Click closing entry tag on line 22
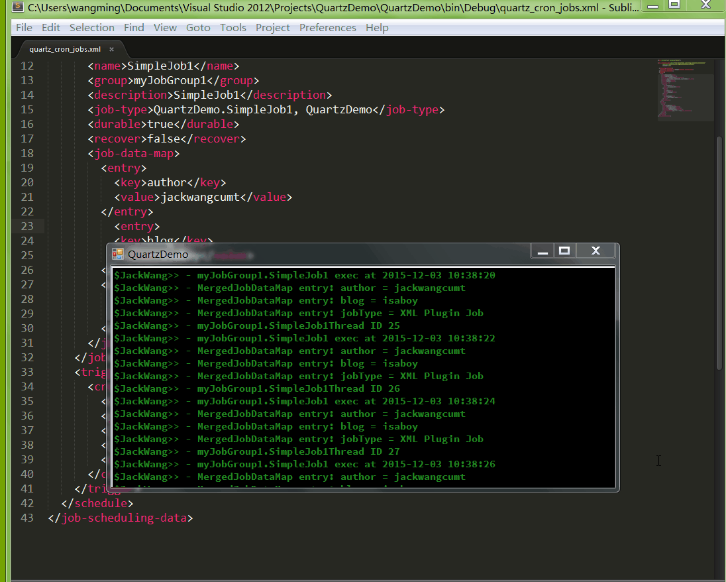726x582 pixels. click(x=127, y=211)
